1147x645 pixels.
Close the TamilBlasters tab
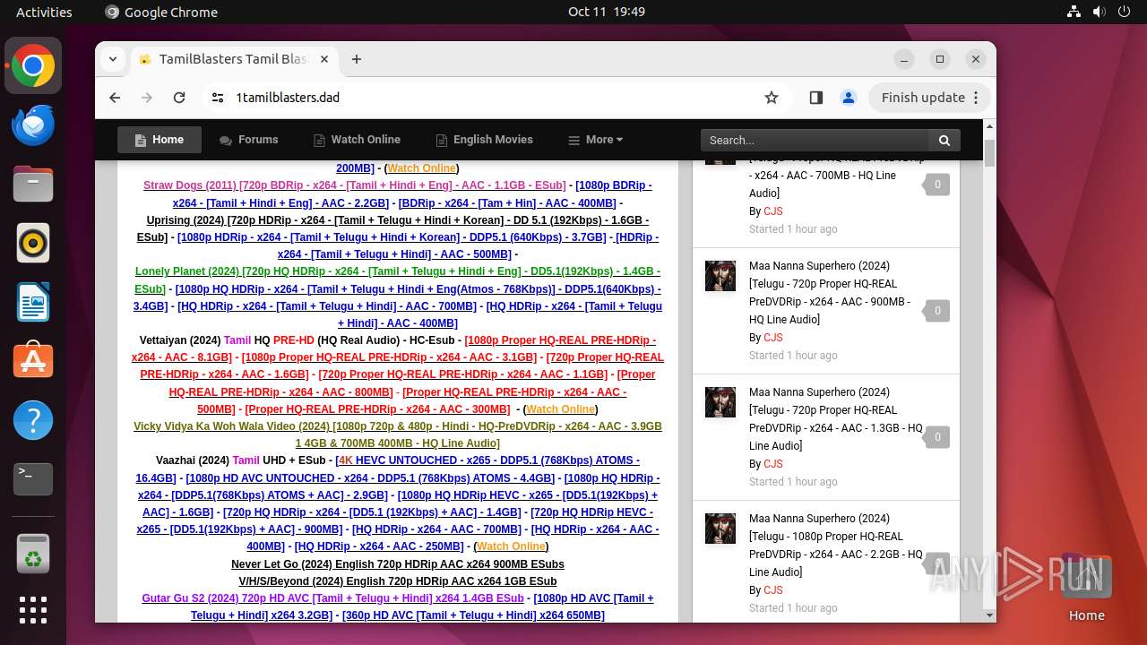(324, 59)
